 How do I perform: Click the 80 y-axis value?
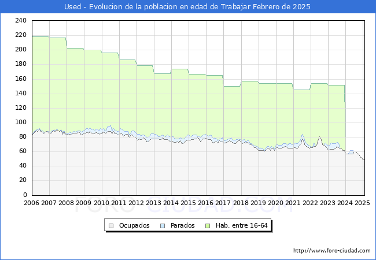click(x=23, y=137)
